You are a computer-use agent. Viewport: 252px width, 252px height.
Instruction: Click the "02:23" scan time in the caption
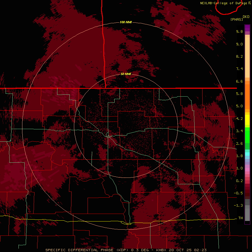pos(200,250)
